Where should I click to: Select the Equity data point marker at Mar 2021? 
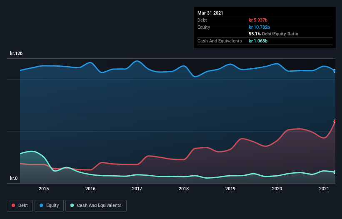[x=335, y=71]
